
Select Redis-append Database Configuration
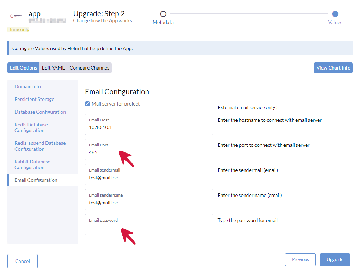click(40, 146)
